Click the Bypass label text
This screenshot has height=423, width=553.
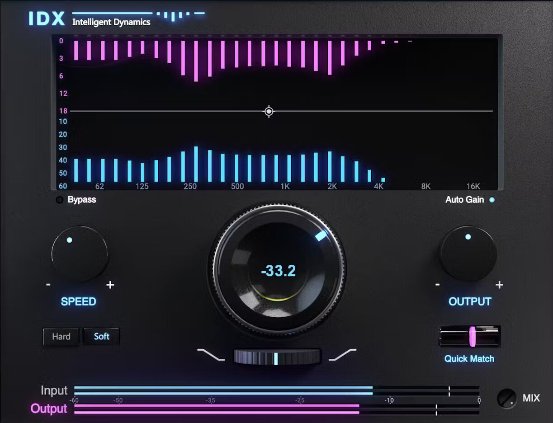pyautogui.click(x=82, y=200)
